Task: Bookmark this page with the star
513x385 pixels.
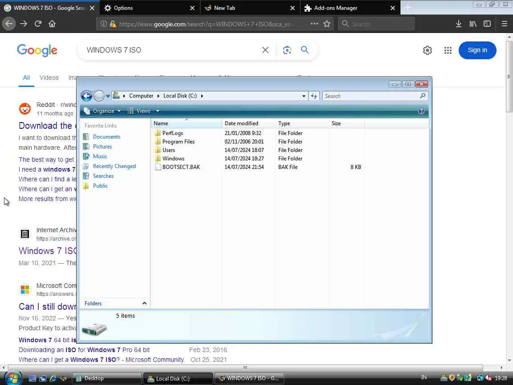Action: [327, 24]
